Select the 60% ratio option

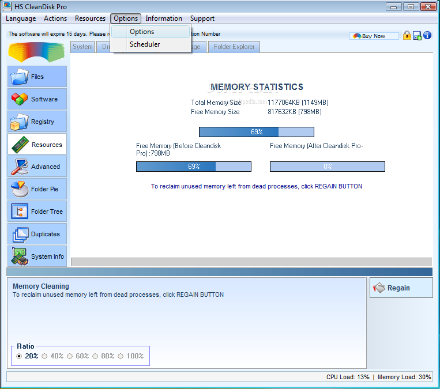[78, 356]
